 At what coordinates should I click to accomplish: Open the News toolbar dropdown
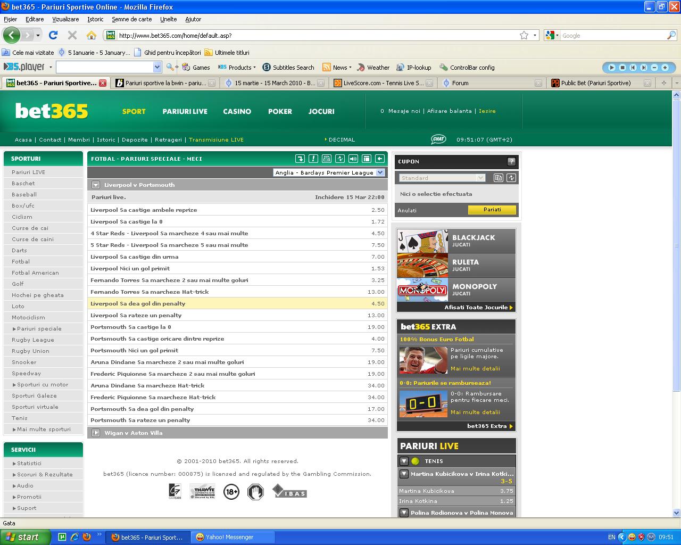pyautogui.click(x=336, y=68)
